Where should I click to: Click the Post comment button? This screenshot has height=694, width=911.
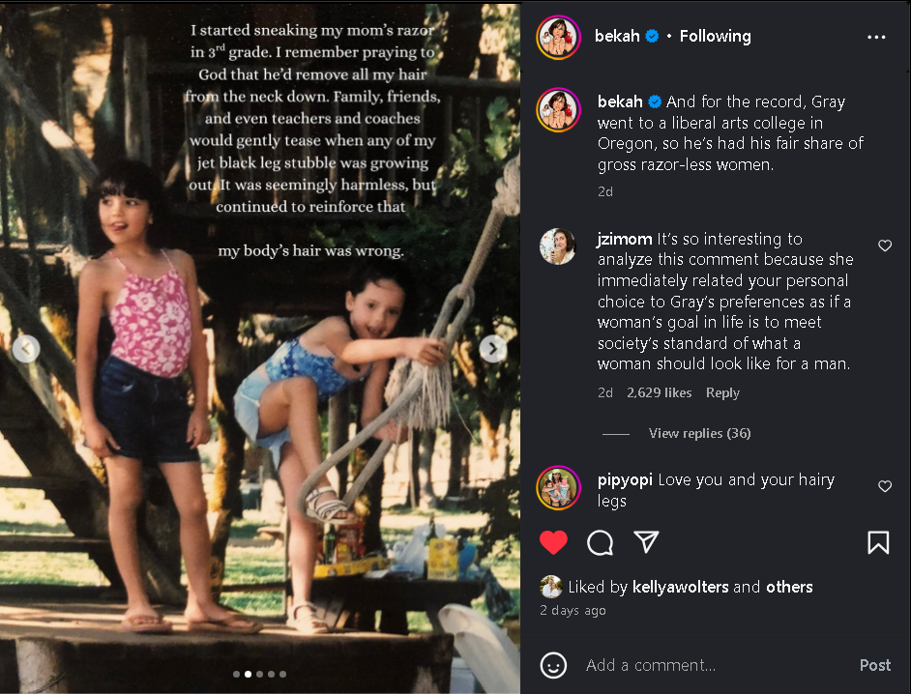pos(875,665)
